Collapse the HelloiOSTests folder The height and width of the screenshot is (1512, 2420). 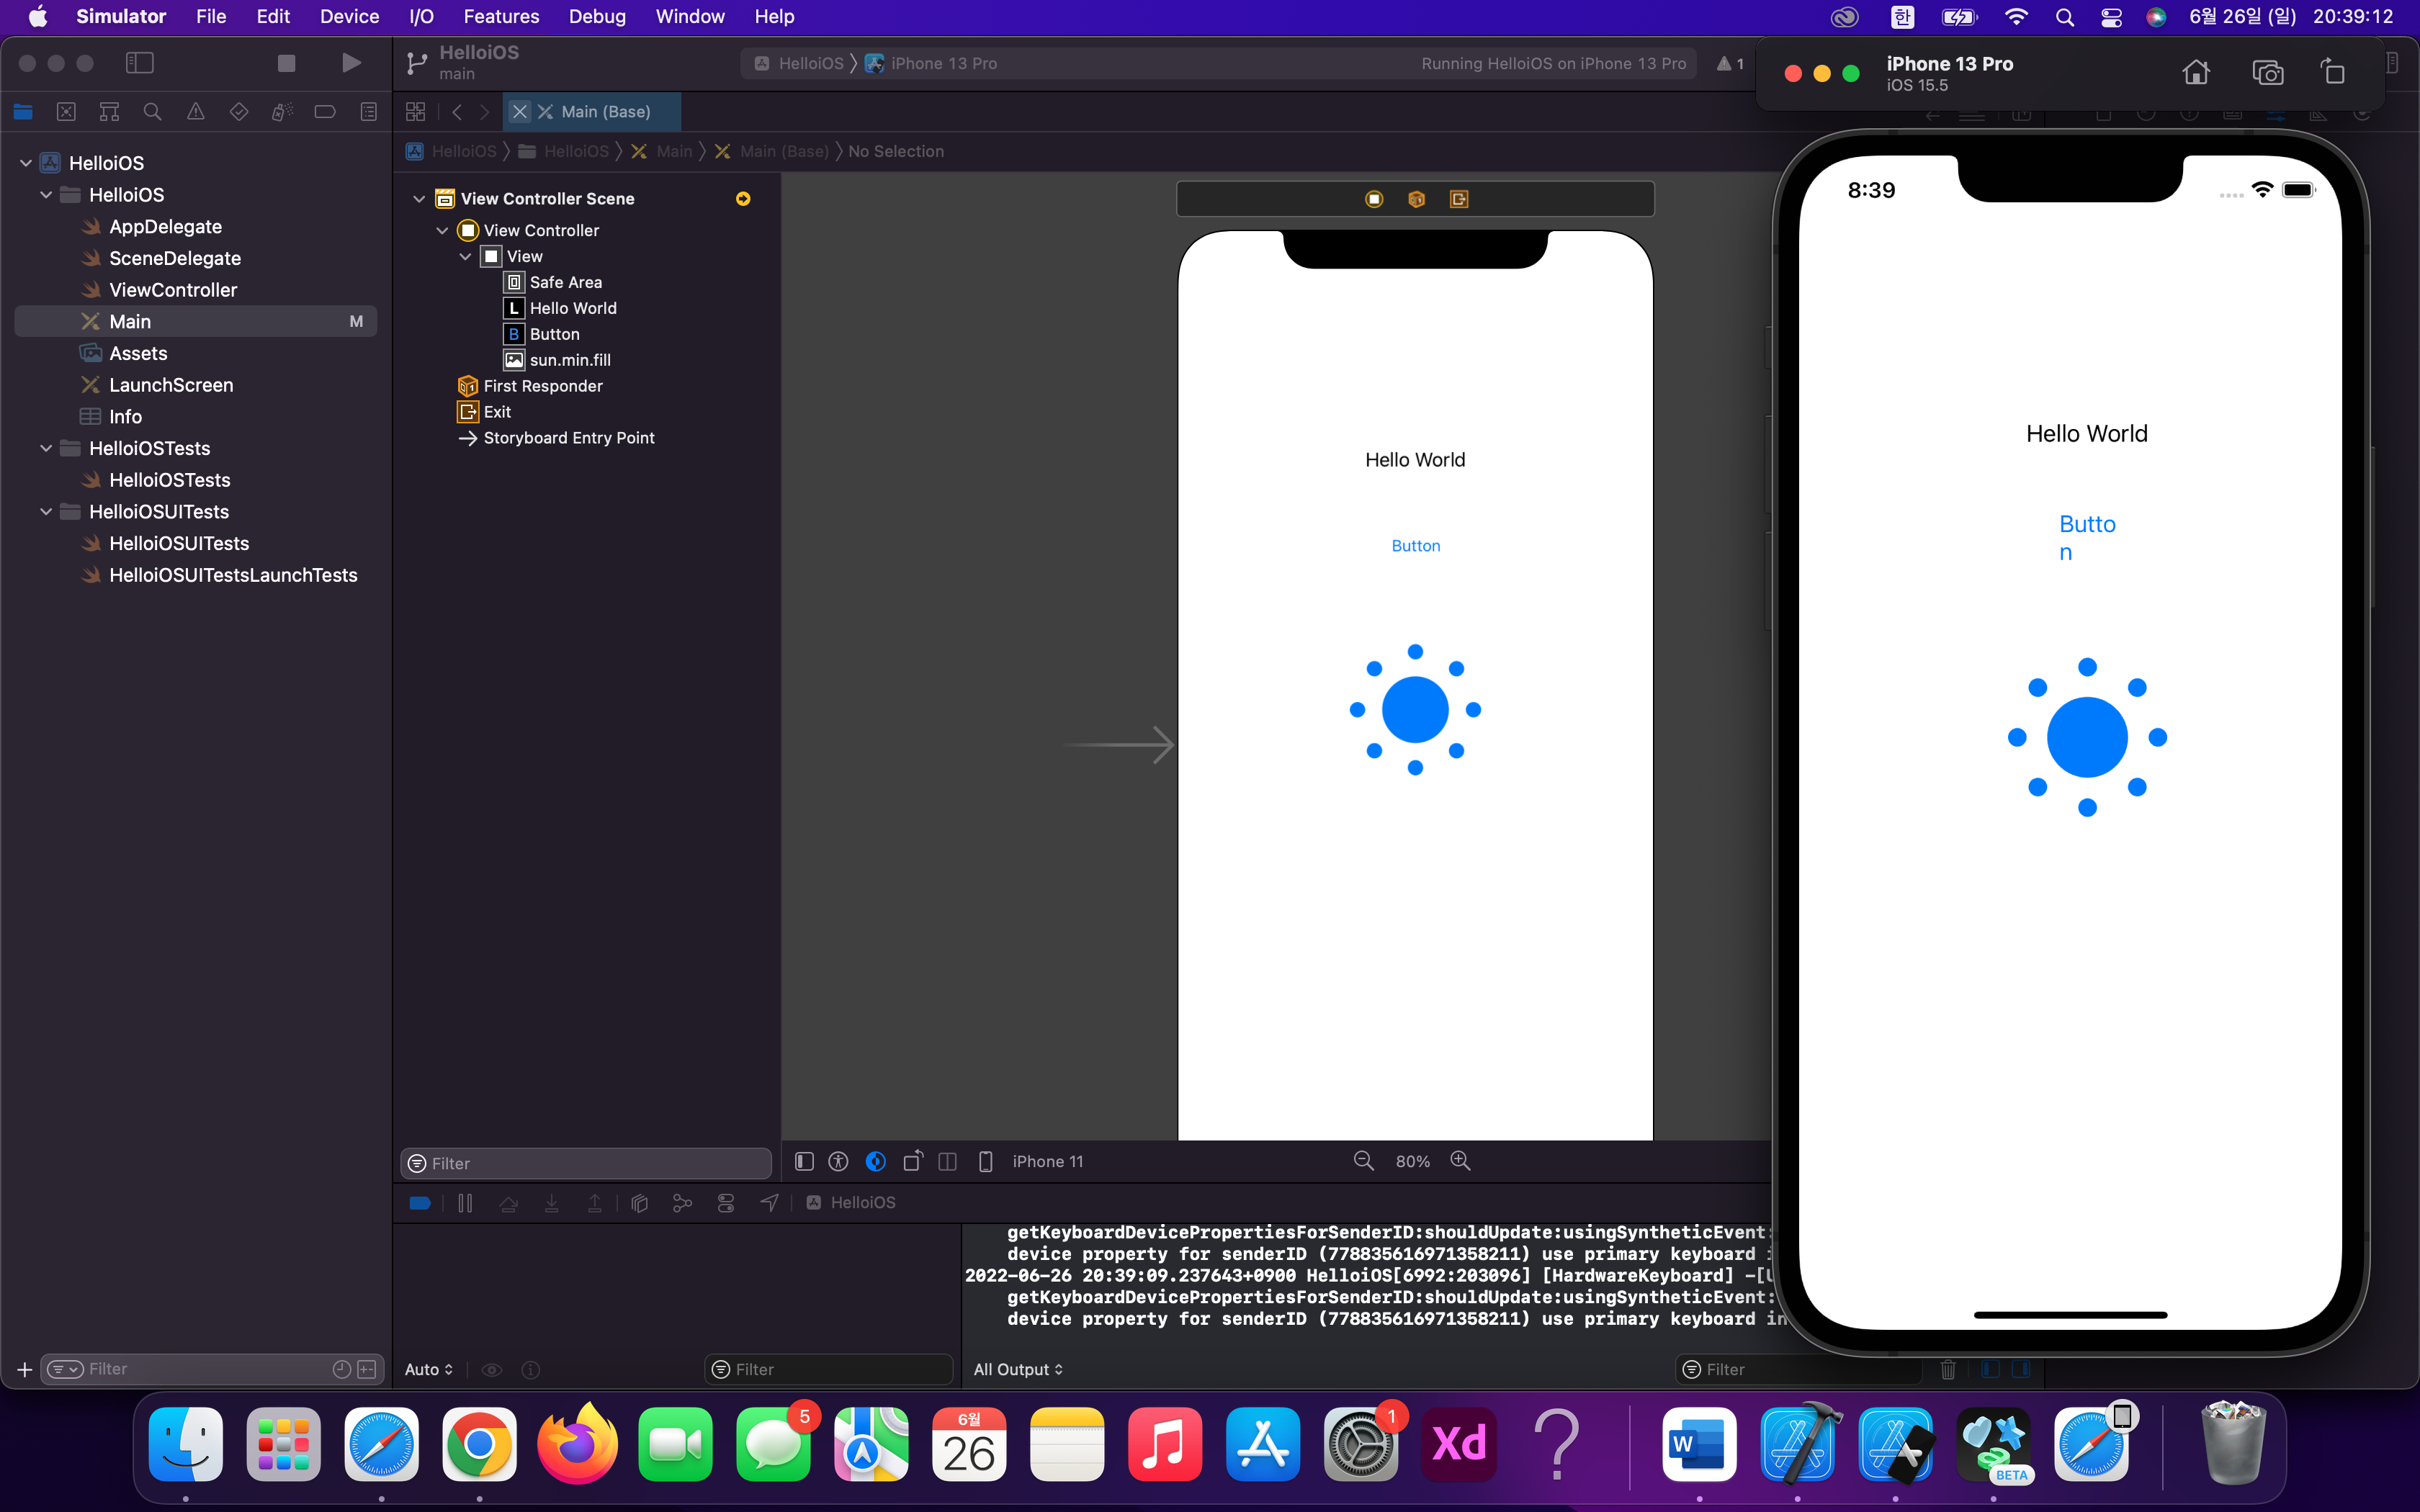pyautogui.click(x=46, y=448)
